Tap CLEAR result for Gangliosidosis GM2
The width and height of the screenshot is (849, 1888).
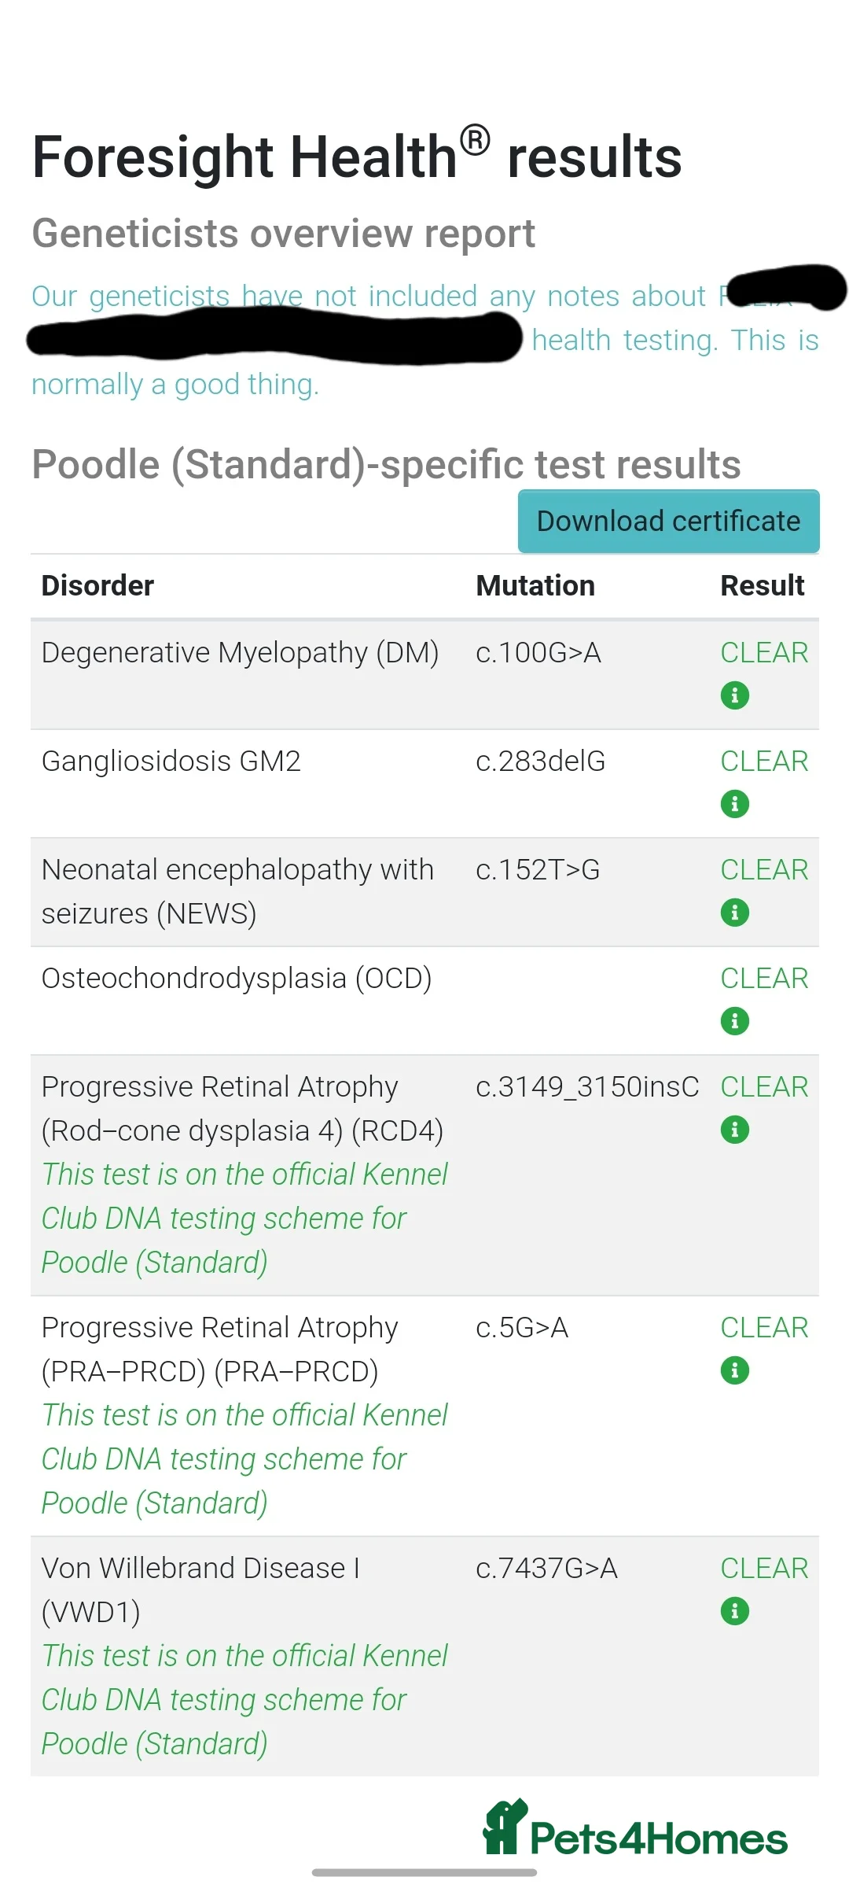point(763,761)
